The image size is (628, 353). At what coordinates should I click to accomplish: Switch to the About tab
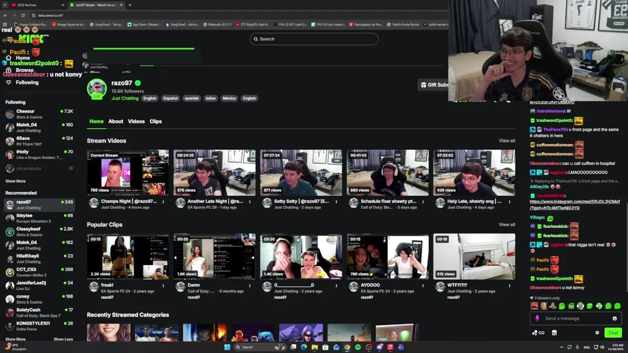pyautogui.click(x=116, y=121)
